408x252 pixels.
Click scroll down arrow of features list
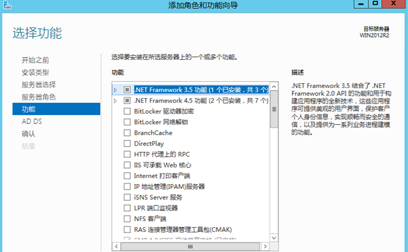[274, 238]
